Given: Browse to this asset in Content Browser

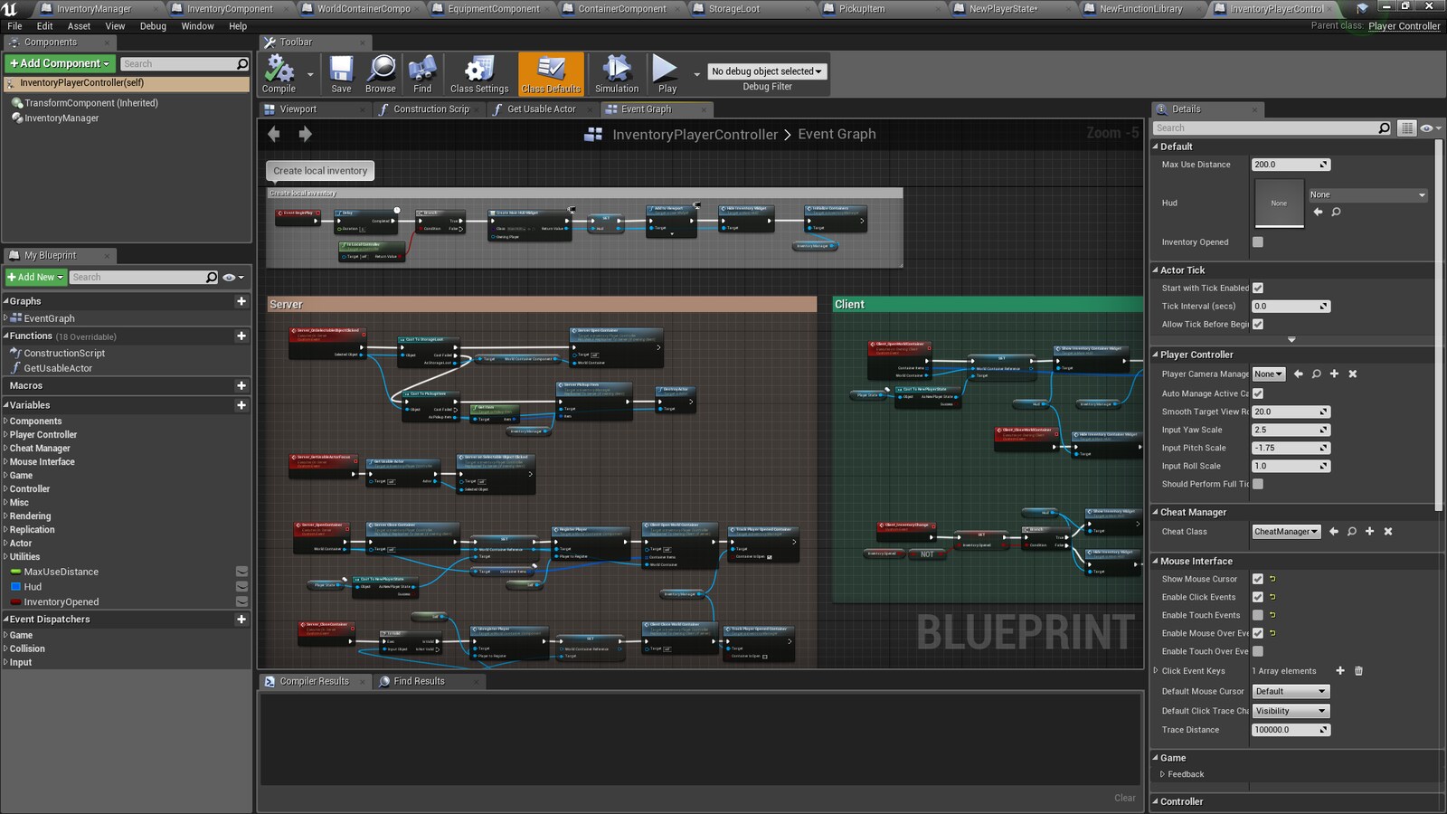Looking at the screenshot, I should [380, 72].
